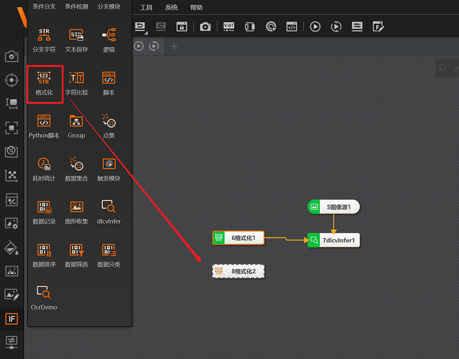459x359 pixels.
Task: Select the 分支字符 tool
Action: pos(44,41)
